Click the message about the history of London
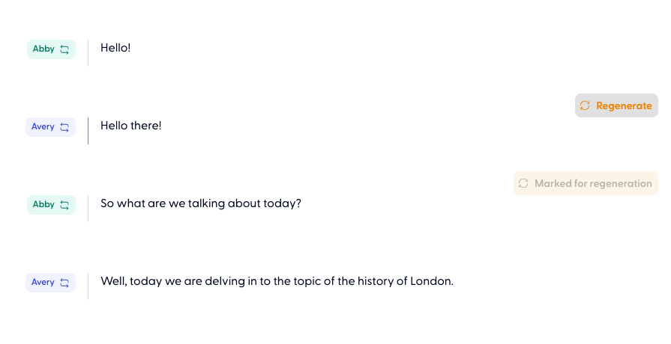671x344 pixels. 277,281
